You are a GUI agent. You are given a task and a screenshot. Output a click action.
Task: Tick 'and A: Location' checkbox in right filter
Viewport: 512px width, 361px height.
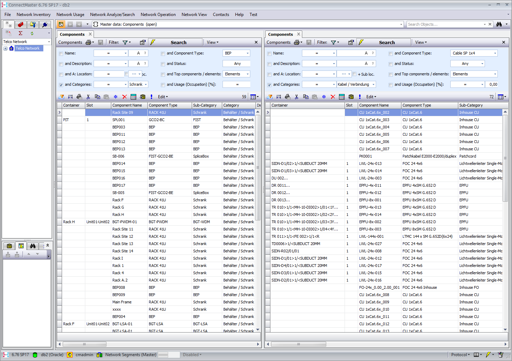tap(269, 74)
